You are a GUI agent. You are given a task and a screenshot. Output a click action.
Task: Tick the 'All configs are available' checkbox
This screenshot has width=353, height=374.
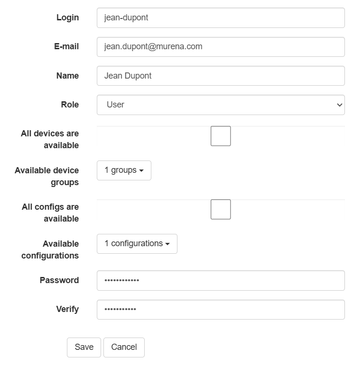tap(221, 210)
